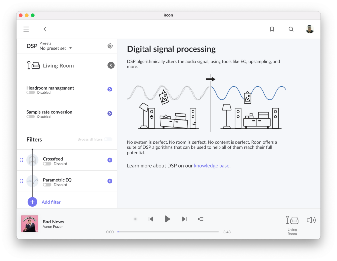Skip to next track
Screen dimensions: 337x261
pyautogui.click(x=184, y=219)
